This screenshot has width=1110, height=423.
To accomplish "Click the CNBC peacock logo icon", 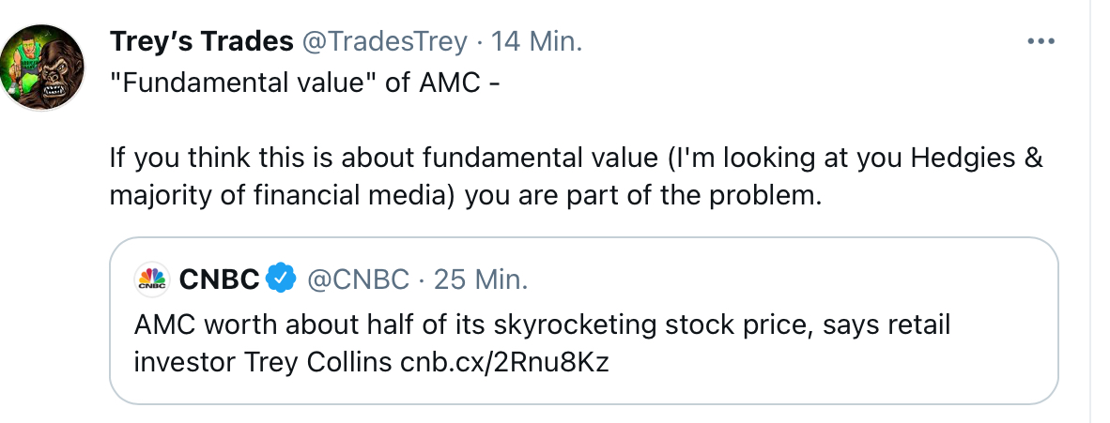I will [151, 279].
